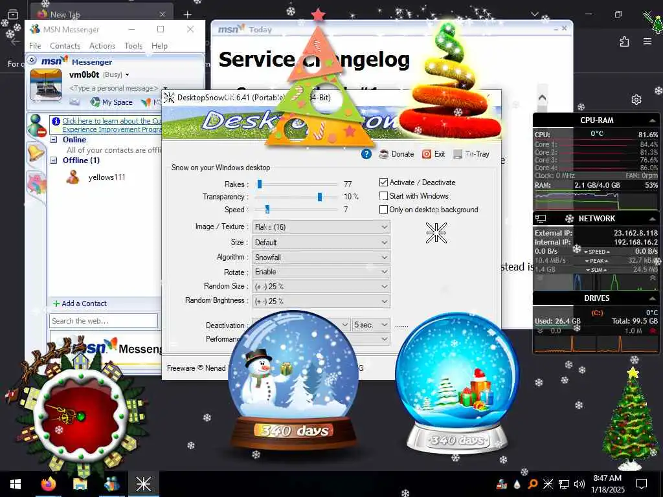
Task: Open the Size dropdown set to Default
Action: pyautogui.click(x=321, y=243)
